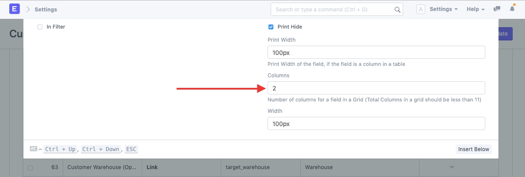This screenshot has width=525, height=177.
Task: Open the notifications bell
Action: coord(512,9)
